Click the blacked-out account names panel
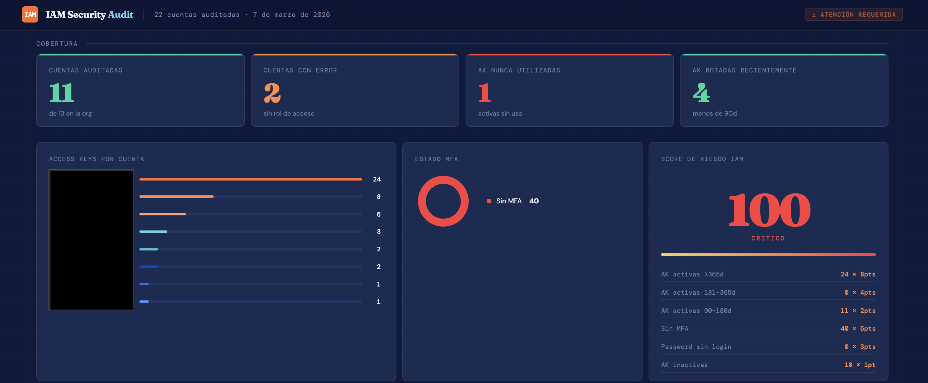Image resolution: width=928 pixels, height=383 pixels. pyautogui.click(x=91, y=240)
